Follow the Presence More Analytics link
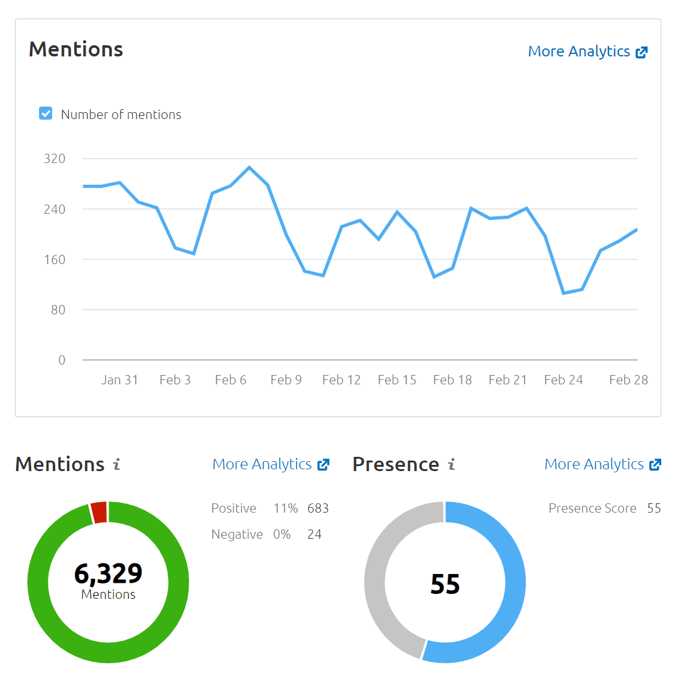678x680 pixels. (x=594, y=464)
